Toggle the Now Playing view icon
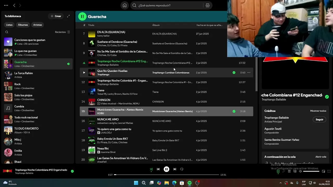333x187 pixels. 278,171
